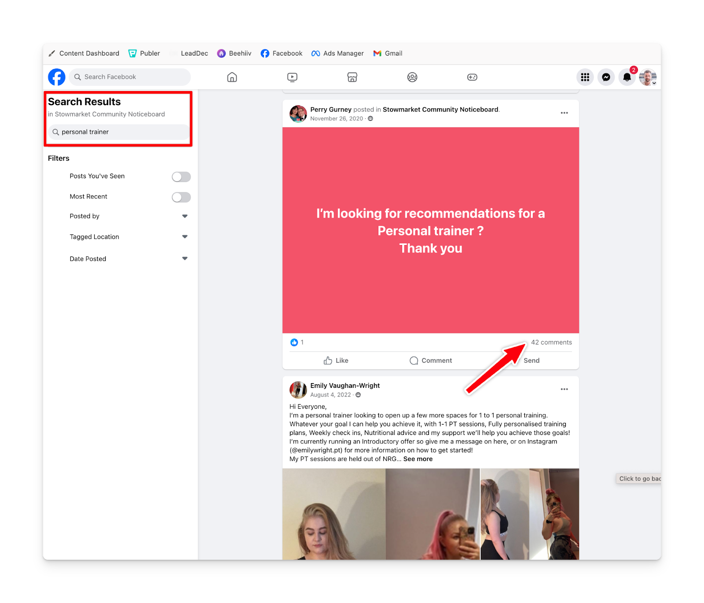Viewport: 704px width, 603px height.
Task: Click Emily Vaughan-Wright's profile avatar
Action: [298, 390]
